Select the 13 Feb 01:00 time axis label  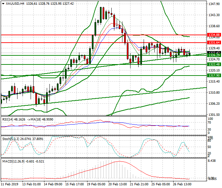click(31, 184)
